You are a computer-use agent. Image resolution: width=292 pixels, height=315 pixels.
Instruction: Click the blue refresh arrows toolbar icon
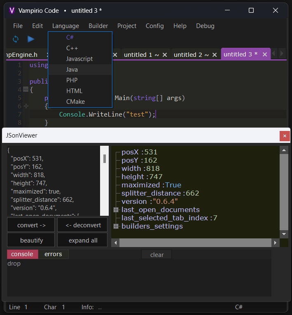16,39
